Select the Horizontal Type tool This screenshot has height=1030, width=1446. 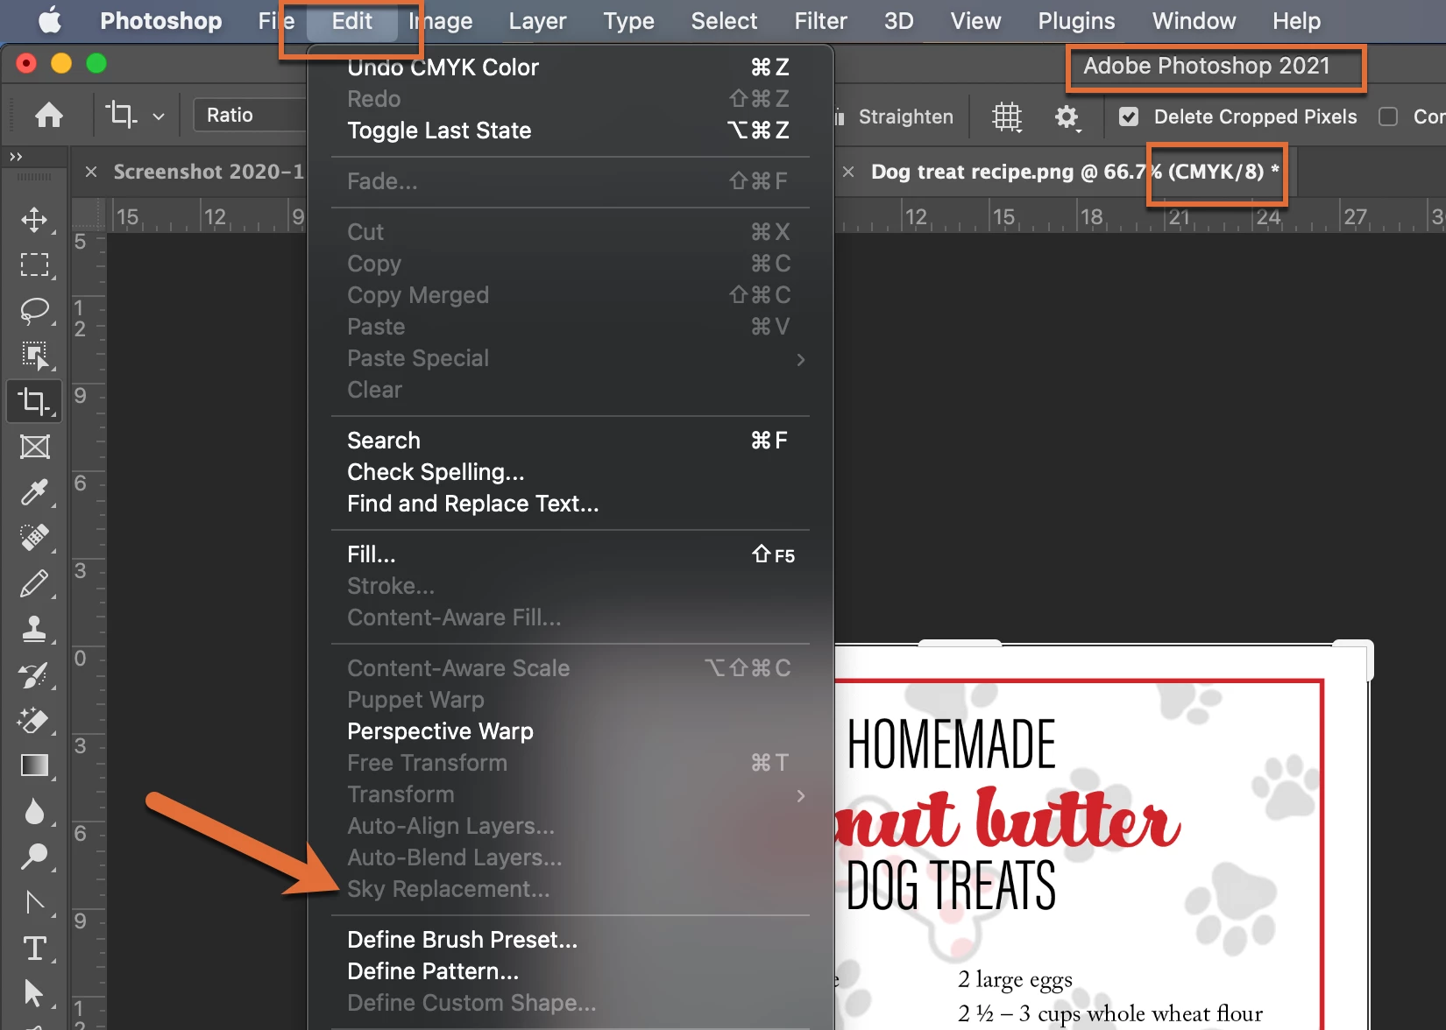(x=34, y=948)
